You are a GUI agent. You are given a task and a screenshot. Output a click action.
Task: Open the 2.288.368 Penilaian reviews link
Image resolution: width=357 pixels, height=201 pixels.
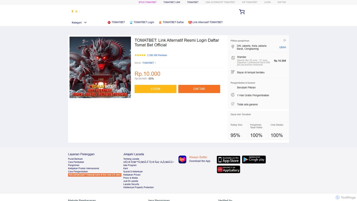click(x=157, y=55)
